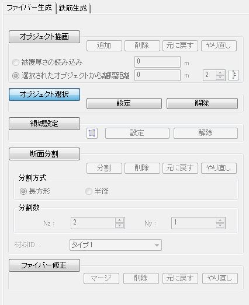The width and height of the screenshot is (249, 305).
Task: Click the vertical point distribution icon
Action: (x=234, y=75)
